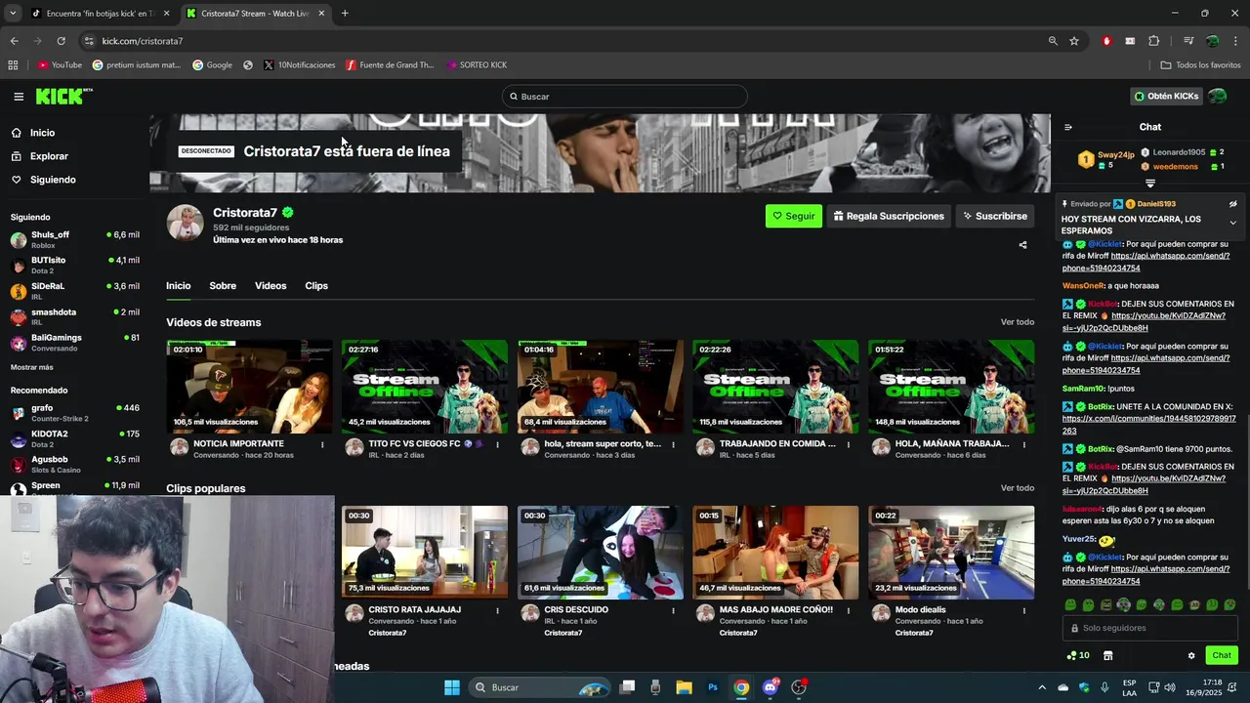
Task: Open Siguiendo in the sidebar
Action: click(43, 180)
